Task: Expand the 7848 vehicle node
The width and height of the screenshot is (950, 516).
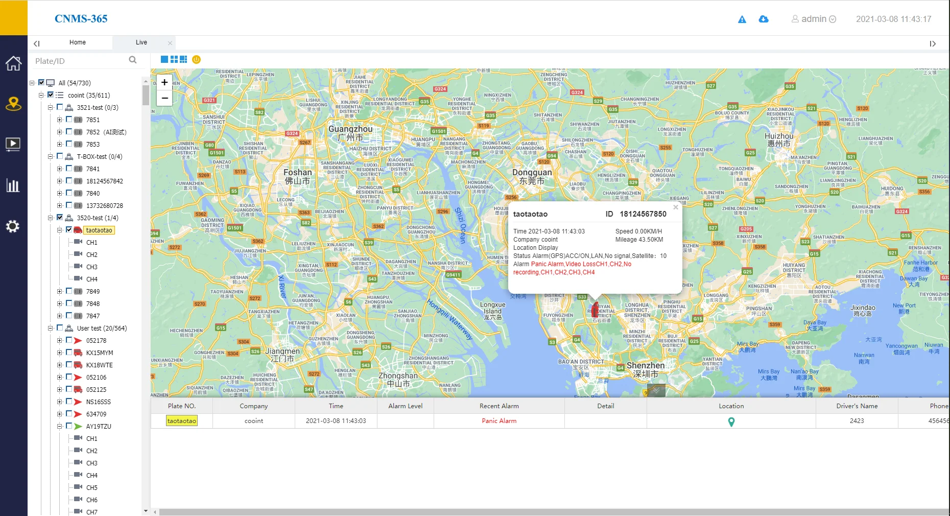Action: [x=59, y=303]
